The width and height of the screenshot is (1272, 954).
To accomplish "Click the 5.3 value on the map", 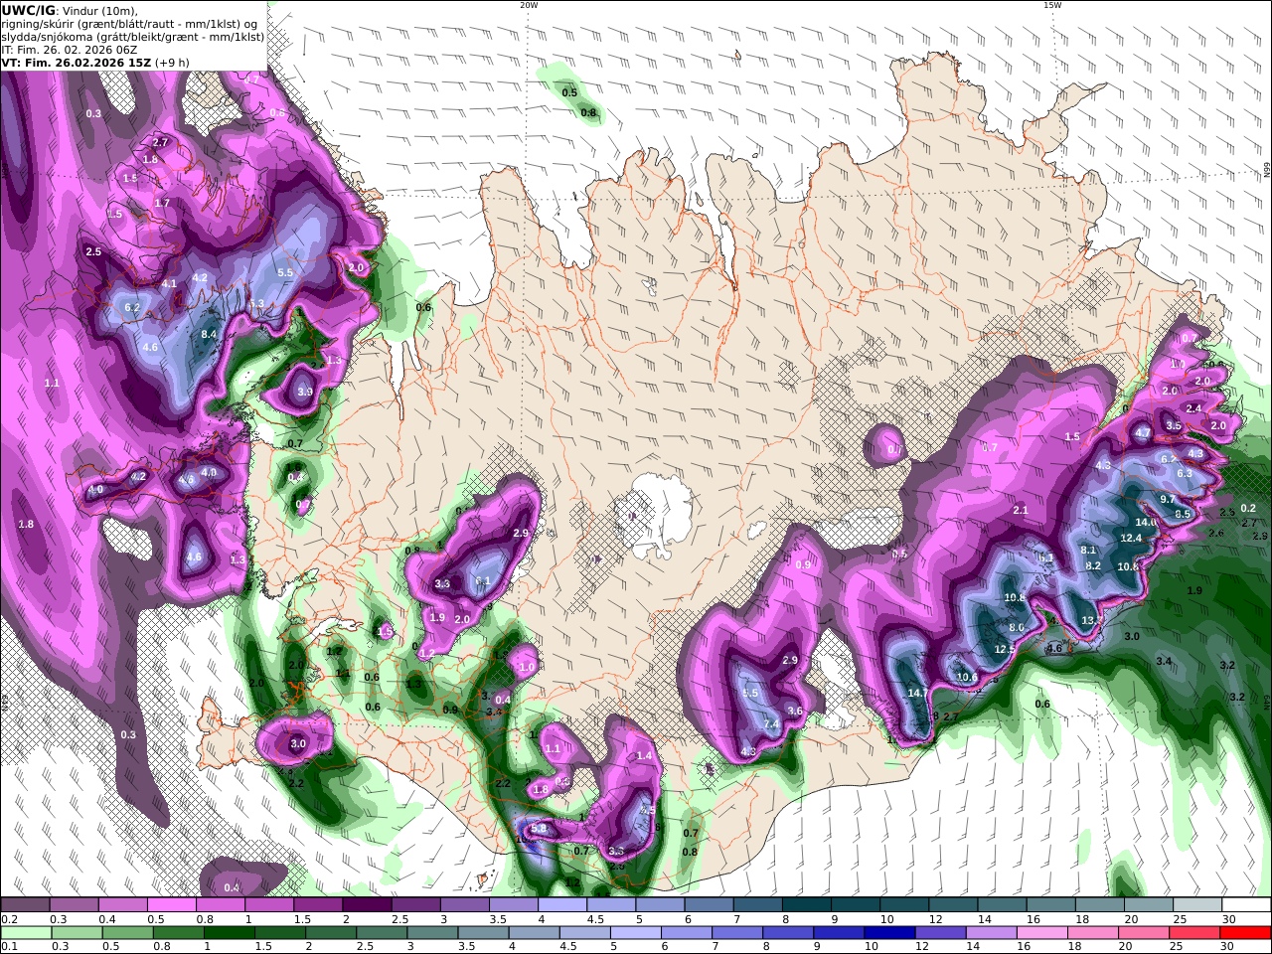I will coord(256,304).
